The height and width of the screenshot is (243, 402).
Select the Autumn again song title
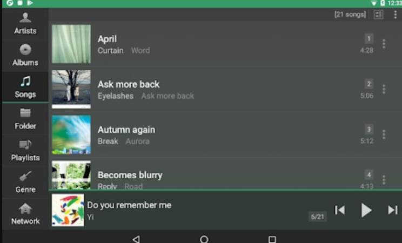click(126, 130)
